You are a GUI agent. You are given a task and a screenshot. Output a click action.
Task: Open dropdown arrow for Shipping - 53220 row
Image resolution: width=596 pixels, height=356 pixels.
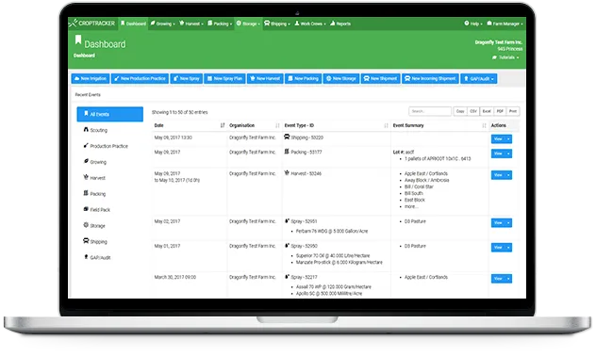click(508, 138)
